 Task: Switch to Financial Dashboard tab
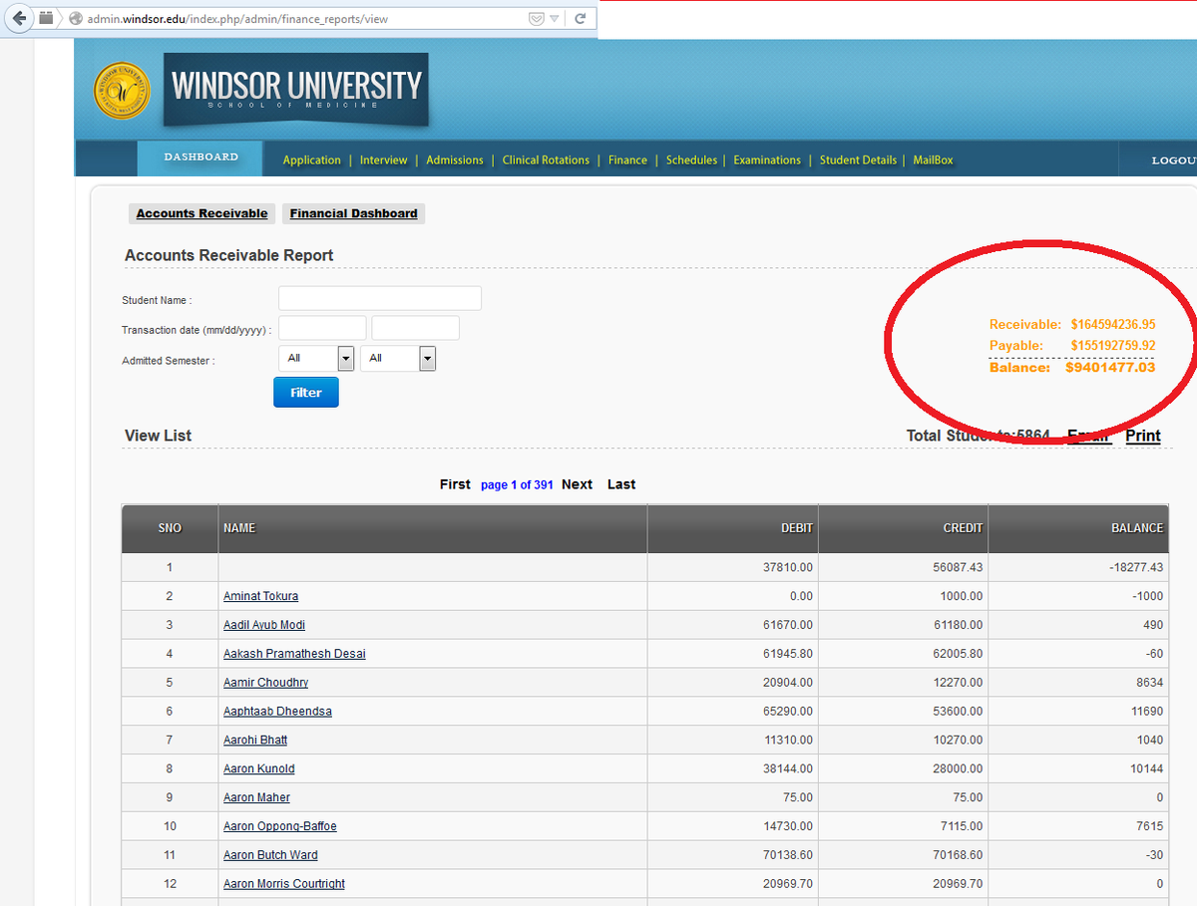coord(353,213)
